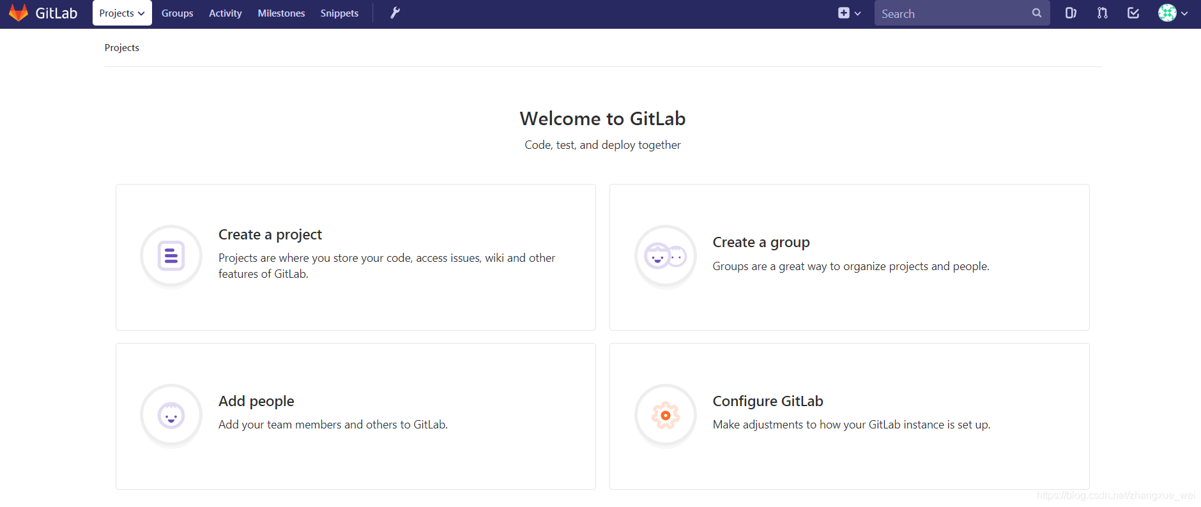1201x507 pixels.
Task: Click the search magnifier icon
Action: point(1036,13)
